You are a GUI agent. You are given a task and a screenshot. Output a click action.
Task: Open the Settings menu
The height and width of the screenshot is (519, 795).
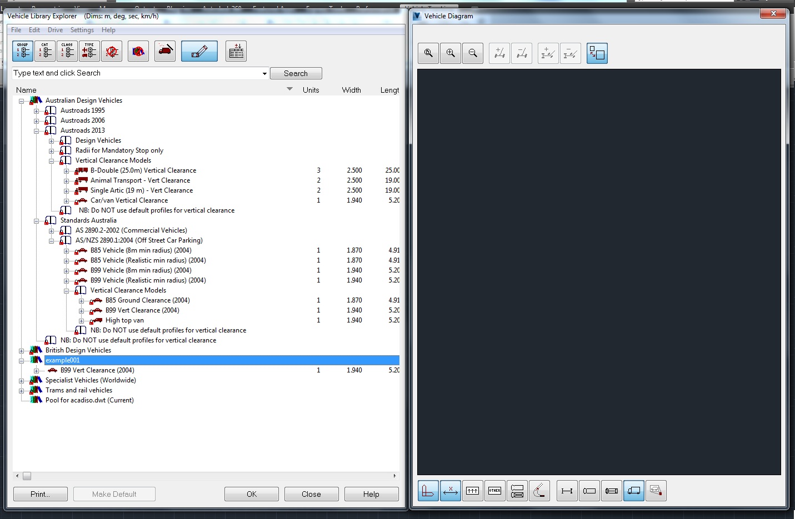pos(82,30)
